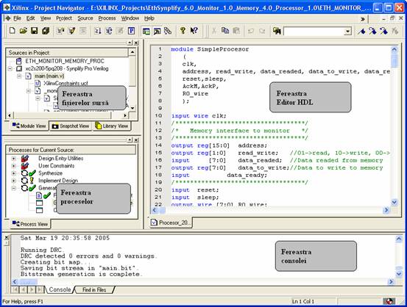The width and height of the screenshot is (407, 307).
Task: Close the Processes panel
Action: (x=136, y=140)
